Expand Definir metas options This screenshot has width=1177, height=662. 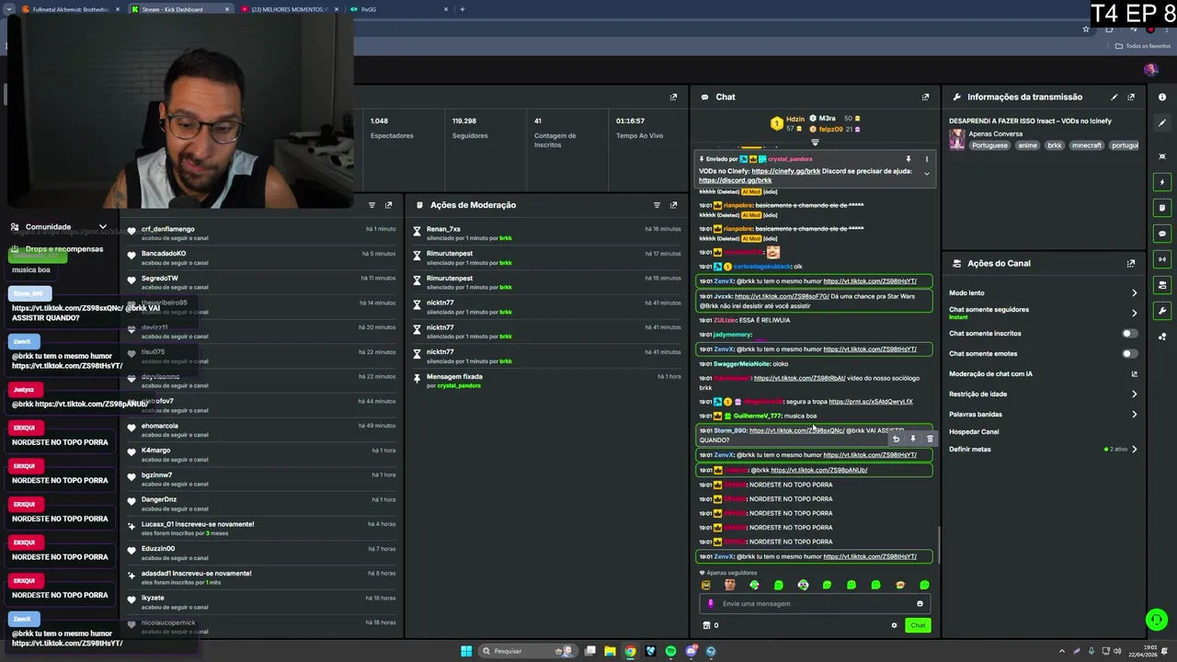pos(1134,450)
